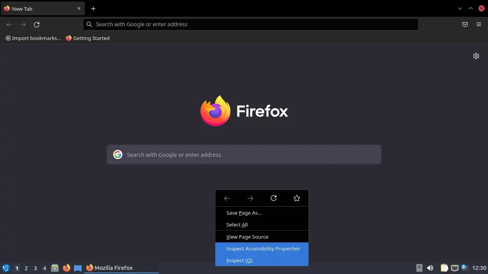This screenshot has height=274, width=488.
Task: Click the show desktop icon in the taskbar
Action: (x=78, y=268)
